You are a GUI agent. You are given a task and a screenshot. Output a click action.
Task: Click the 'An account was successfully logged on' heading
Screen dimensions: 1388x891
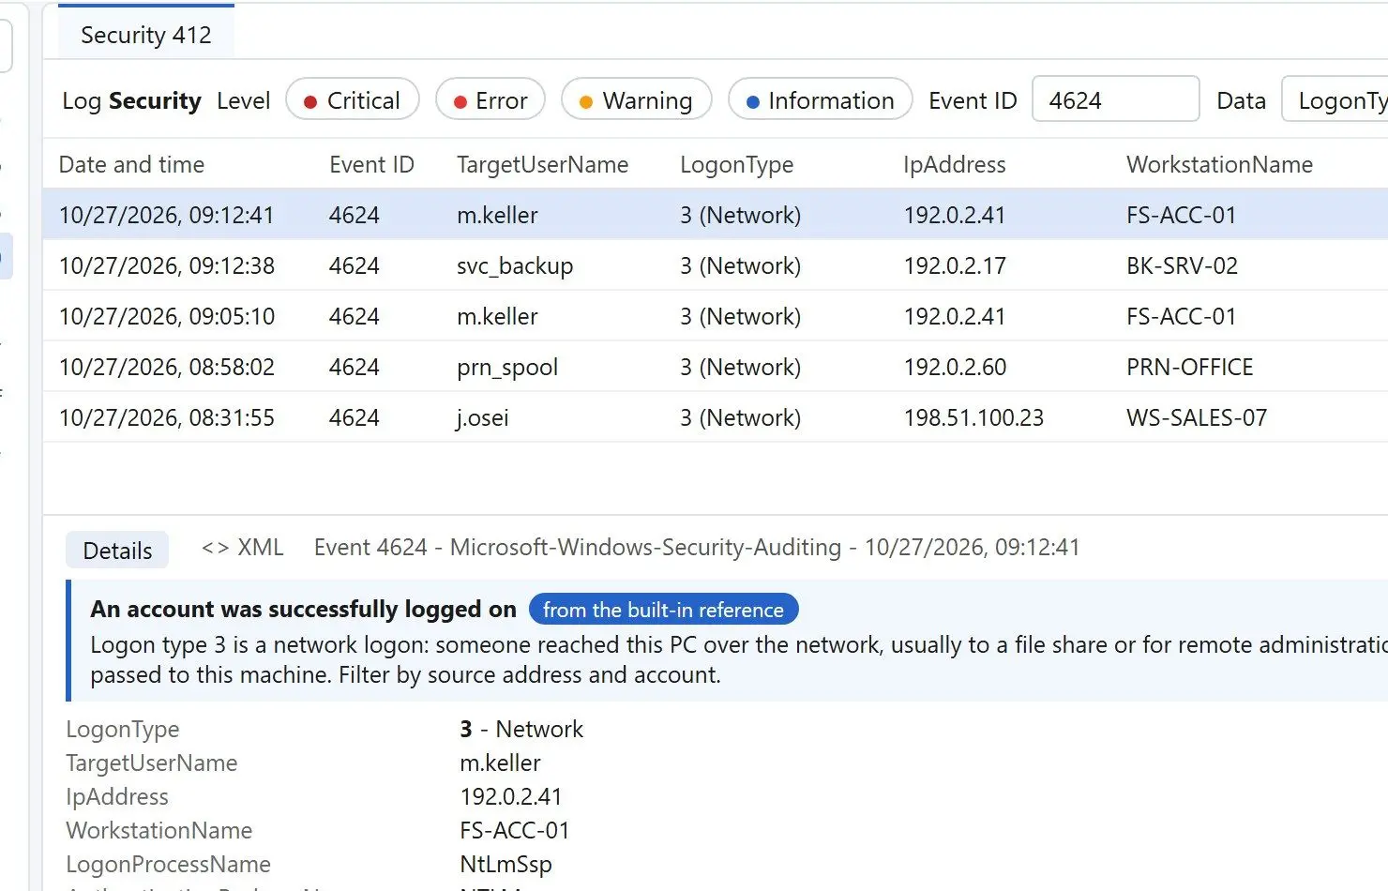(303, 610)
